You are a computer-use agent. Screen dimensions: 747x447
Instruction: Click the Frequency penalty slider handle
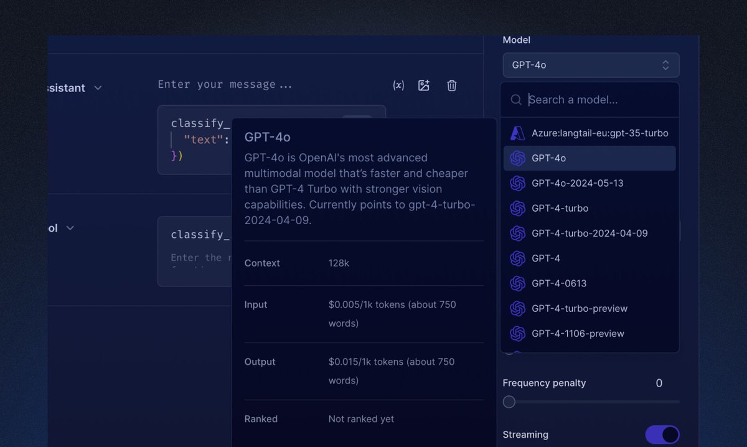[509, 402]
